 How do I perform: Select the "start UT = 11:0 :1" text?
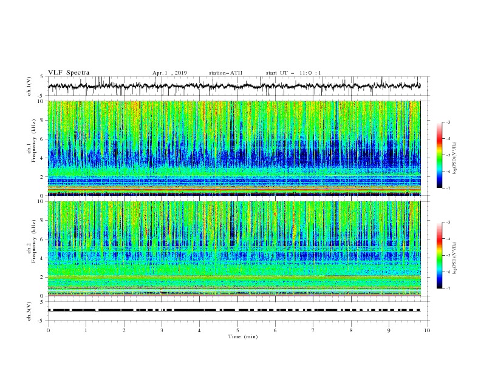(293, 73)
